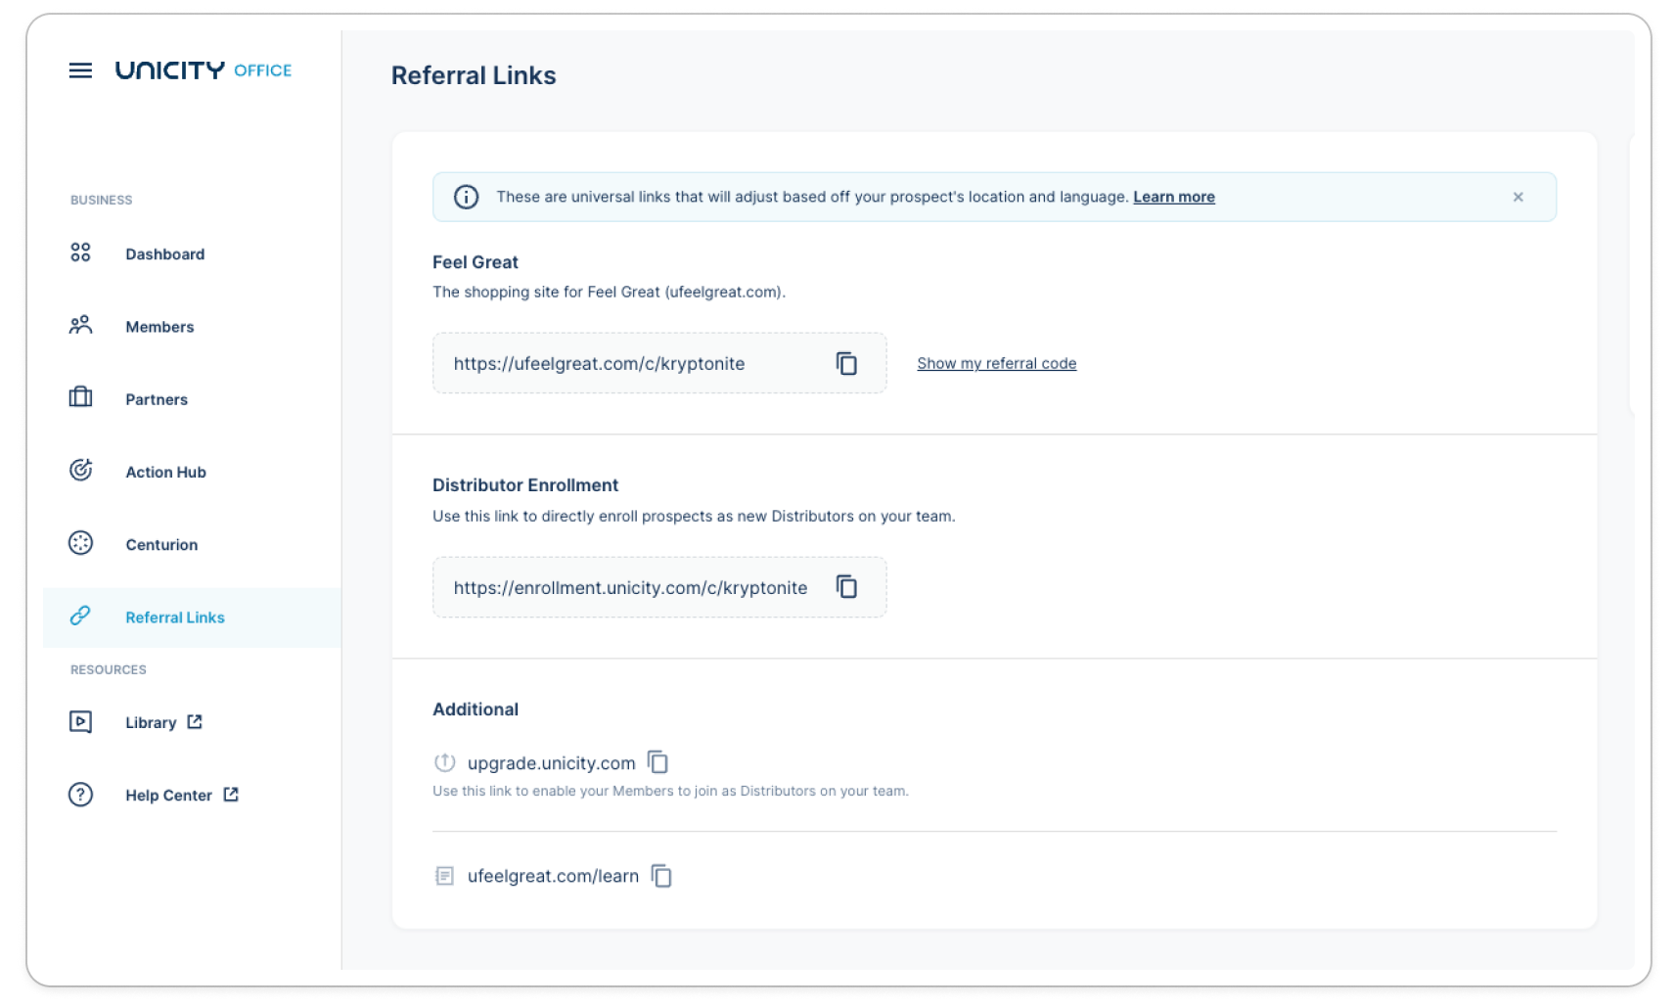Click Show my referral code
The height and width of the screenshot is (1006, 1677).
point(996,363)
